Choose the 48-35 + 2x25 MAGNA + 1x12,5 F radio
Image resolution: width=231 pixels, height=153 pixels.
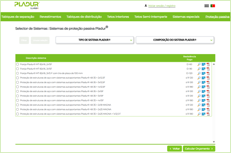pyautogui.click(x=18, y=114)
